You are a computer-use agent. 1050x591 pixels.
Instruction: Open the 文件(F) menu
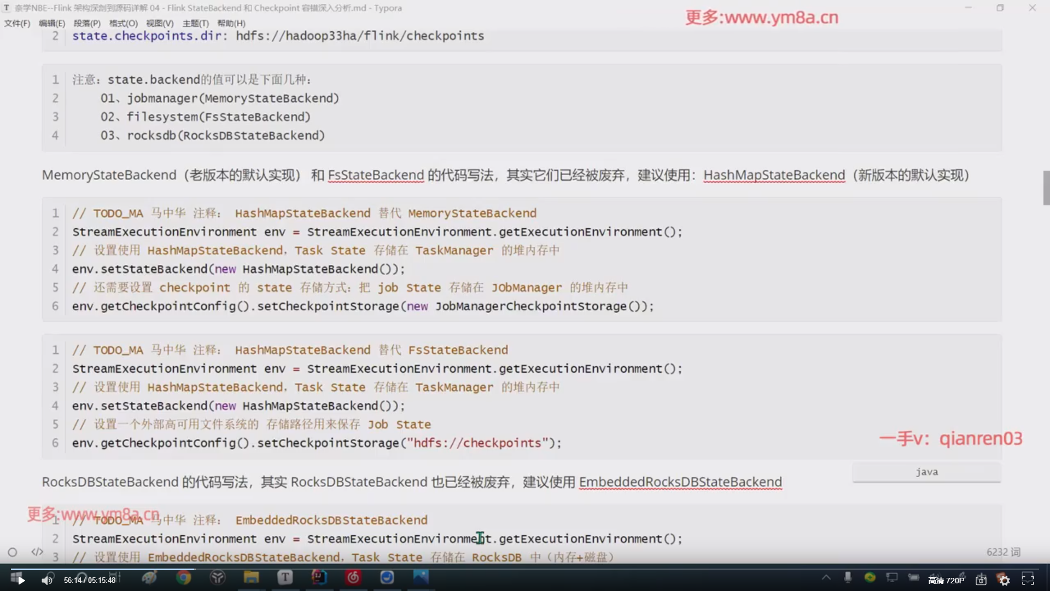(17, 23)
